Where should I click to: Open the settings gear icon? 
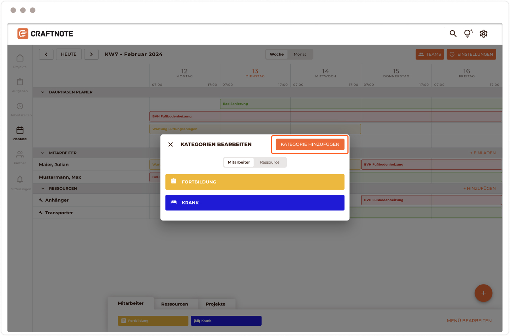point(483,34)
